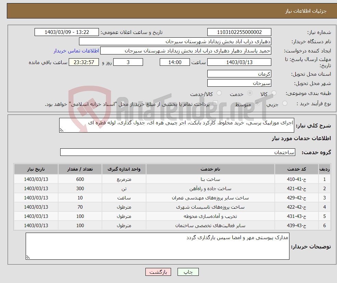Open the اطلاعات تماس خریدار link
The image size is (337, 283).
[76, 51]
